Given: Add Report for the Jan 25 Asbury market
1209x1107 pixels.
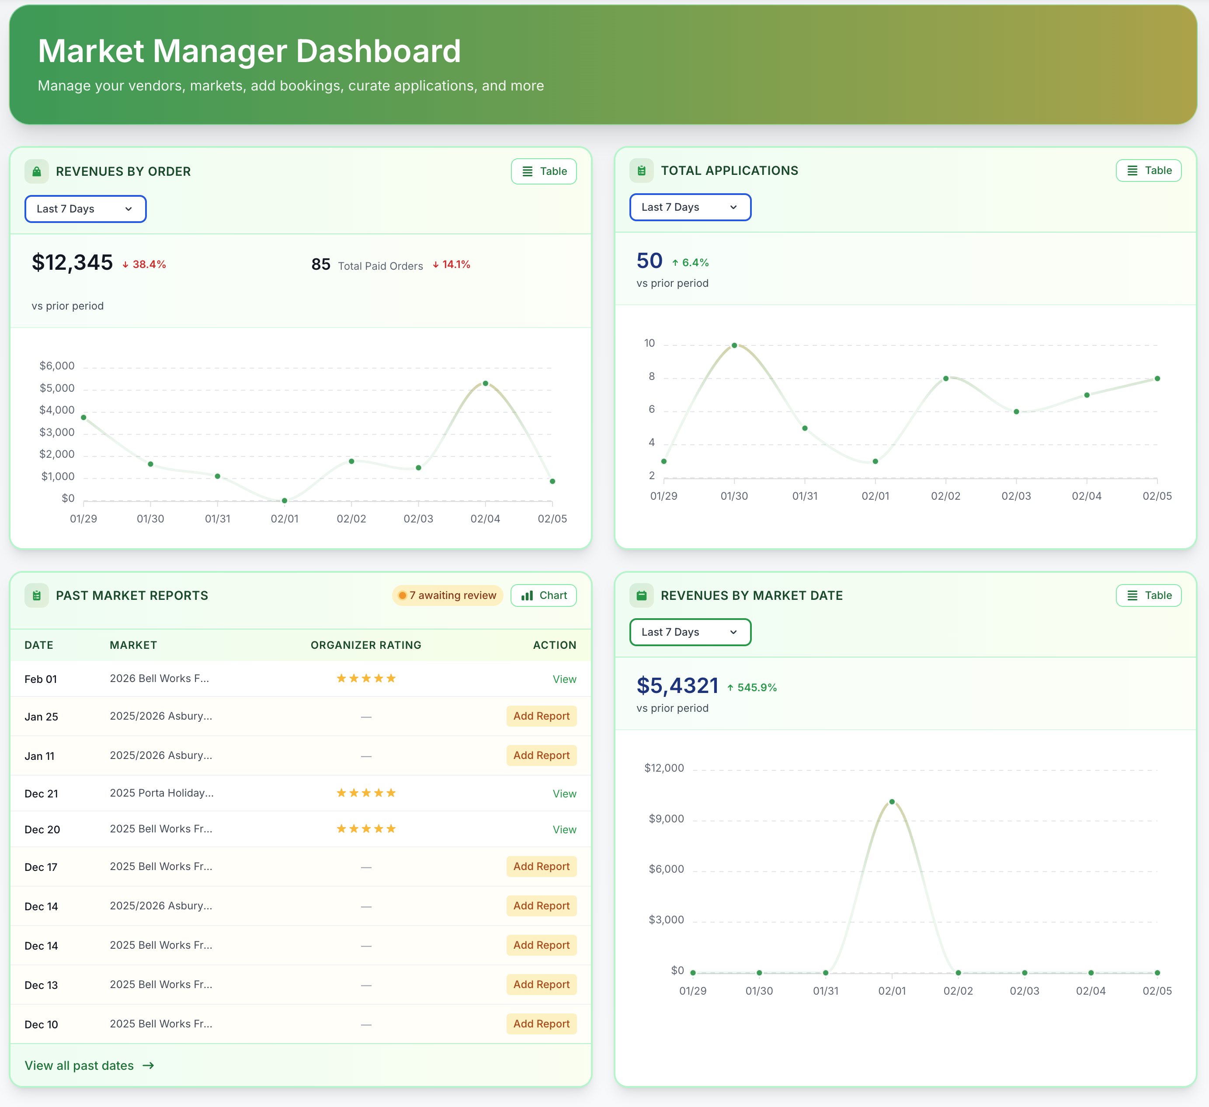Looking at the screenshot, I should pos(541,716).
